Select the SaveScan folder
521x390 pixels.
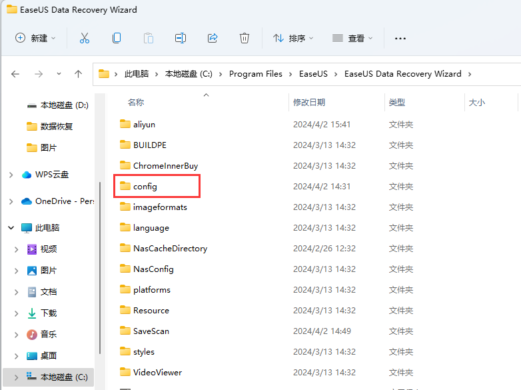click(x=151, y=331)
